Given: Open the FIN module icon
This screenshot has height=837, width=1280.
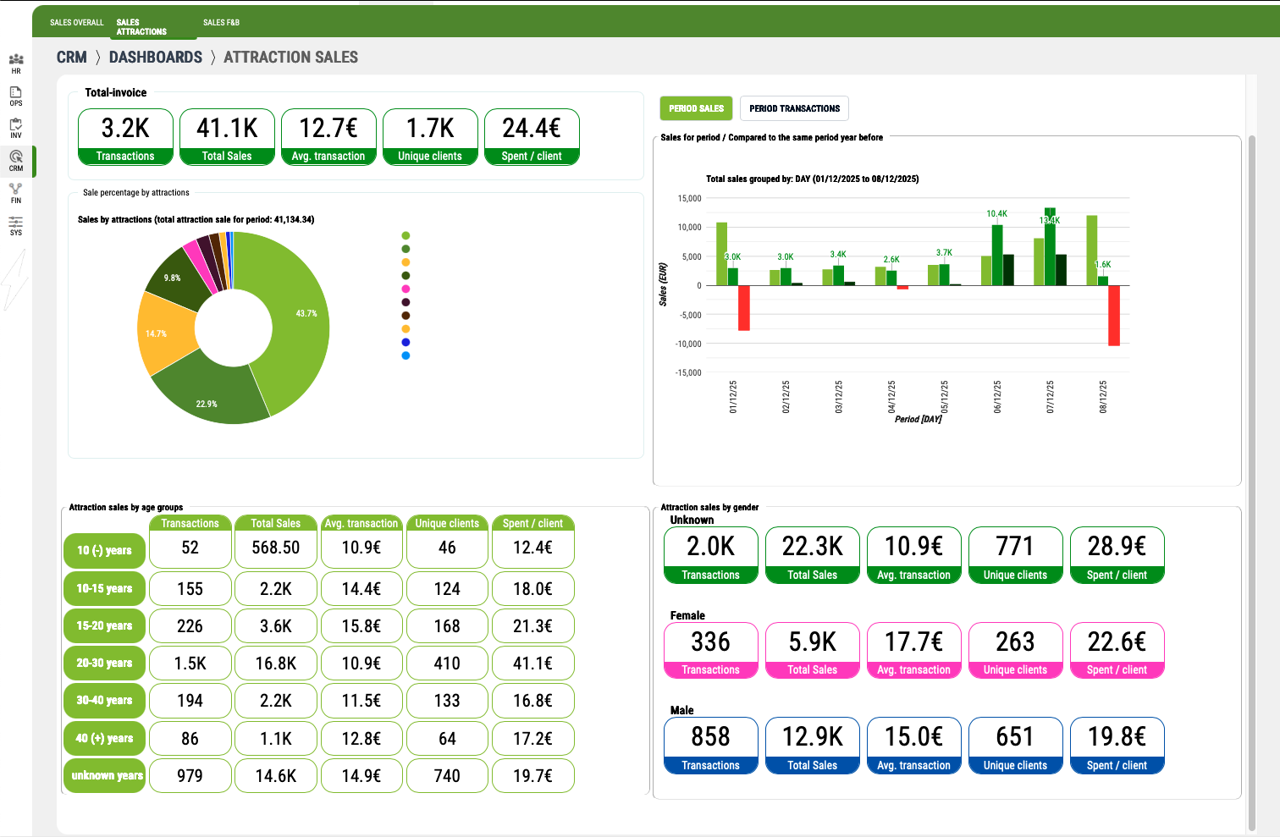Looking at the screenshot, I should (x=16, y=193).
